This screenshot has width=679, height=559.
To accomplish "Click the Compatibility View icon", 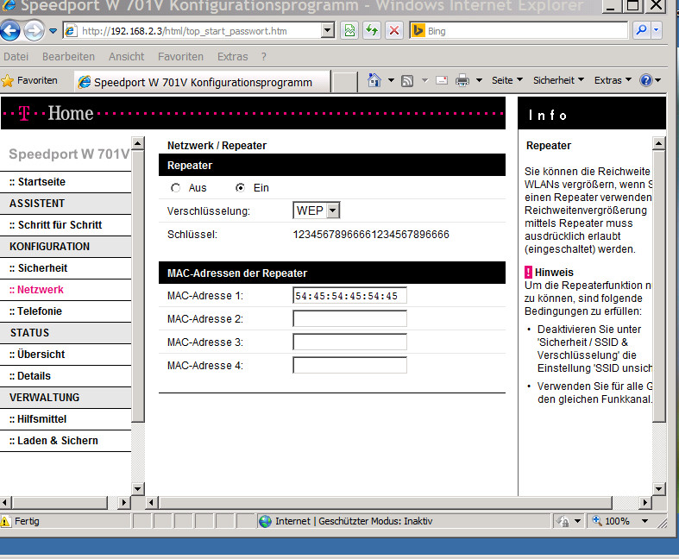I will pos(349,31).
